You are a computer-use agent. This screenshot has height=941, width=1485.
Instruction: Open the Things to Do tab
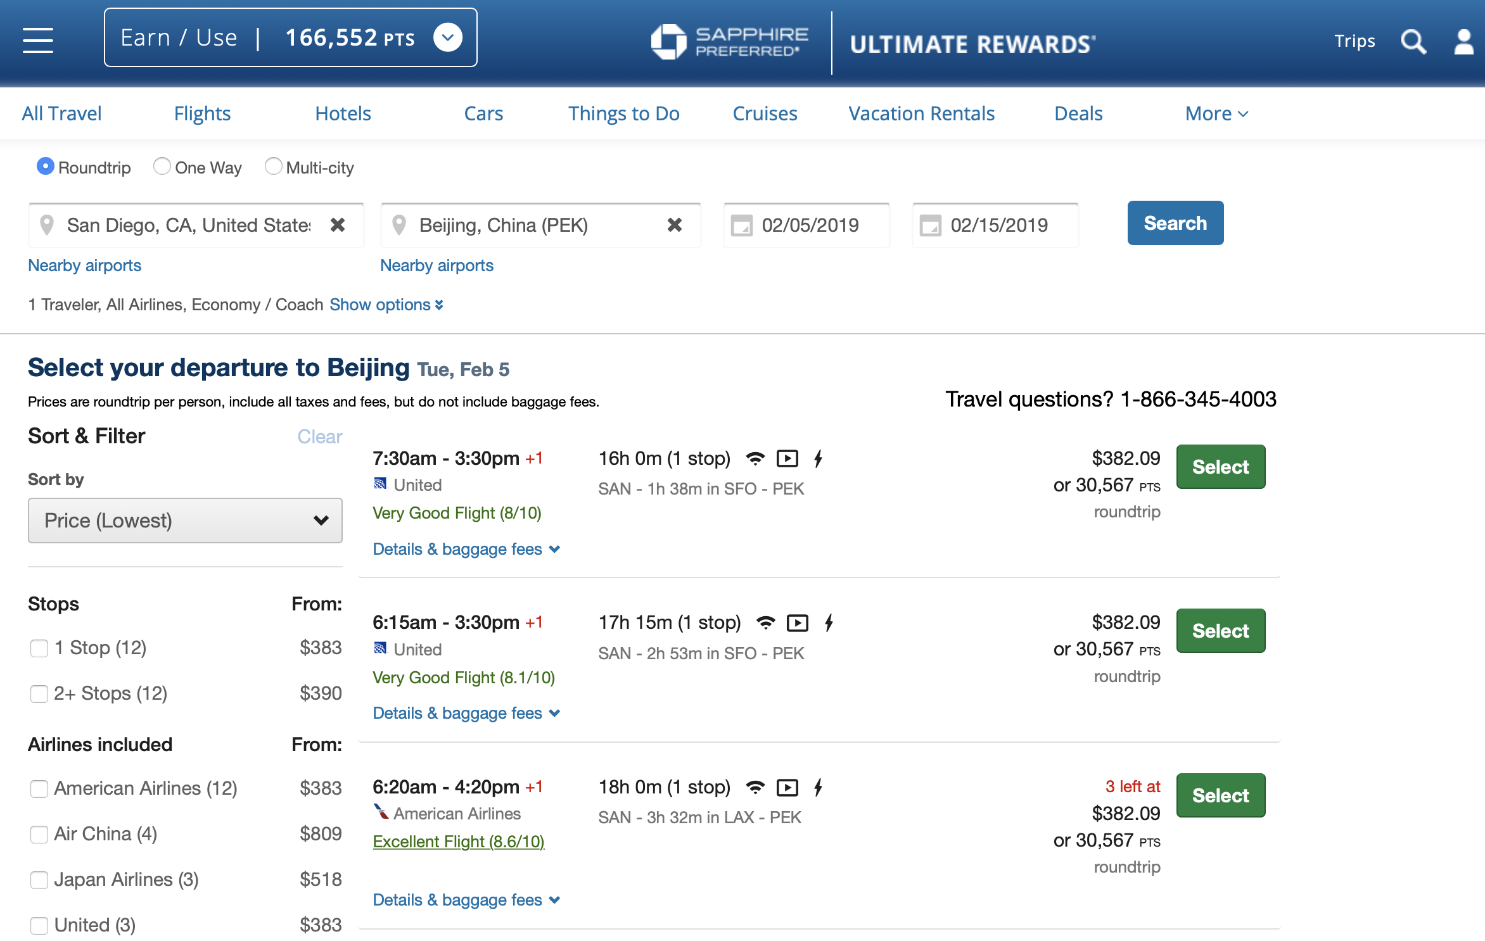click(x=623, y=113)
